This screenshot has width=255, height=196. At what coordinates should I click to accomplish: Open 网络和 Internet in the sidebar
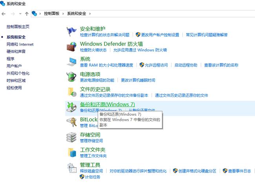tap(20, 44)
